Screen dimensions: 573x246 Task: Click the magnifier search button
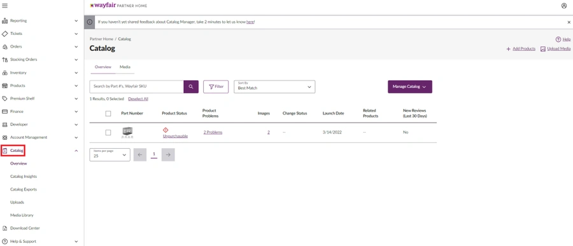click(191, 87)
